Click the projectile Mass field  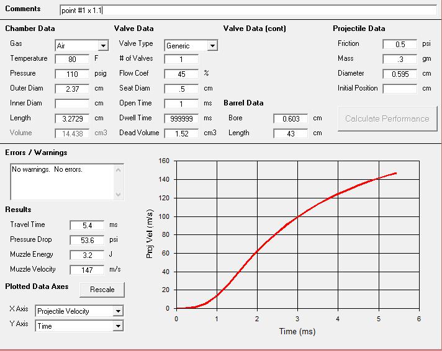tap(399, 60)
